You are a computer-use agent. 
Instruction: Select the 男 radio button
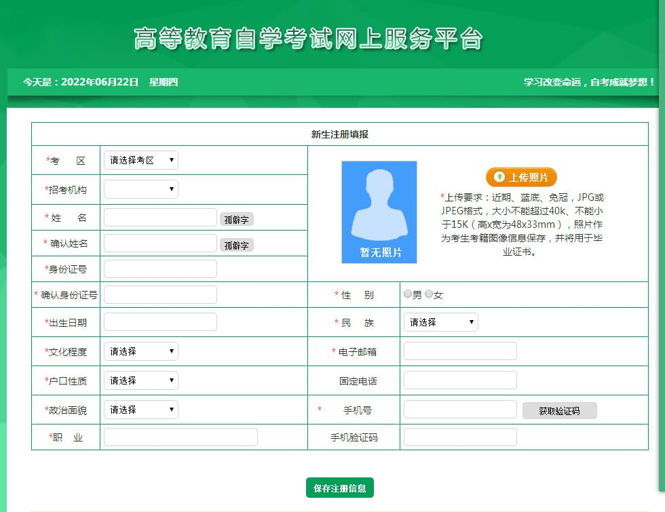click(408, 294)
